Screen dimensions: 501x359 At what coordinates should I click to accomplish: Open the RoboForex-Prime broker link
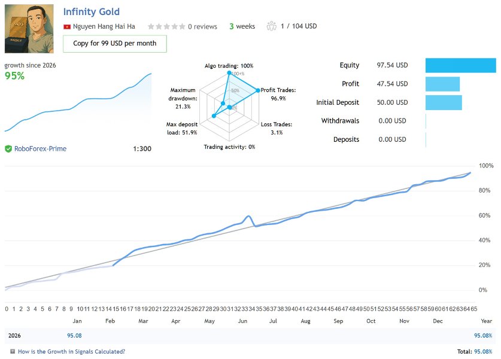coord(40,148)
